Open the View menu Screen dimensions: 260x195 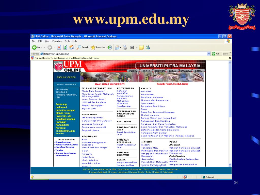coord(47,41)
